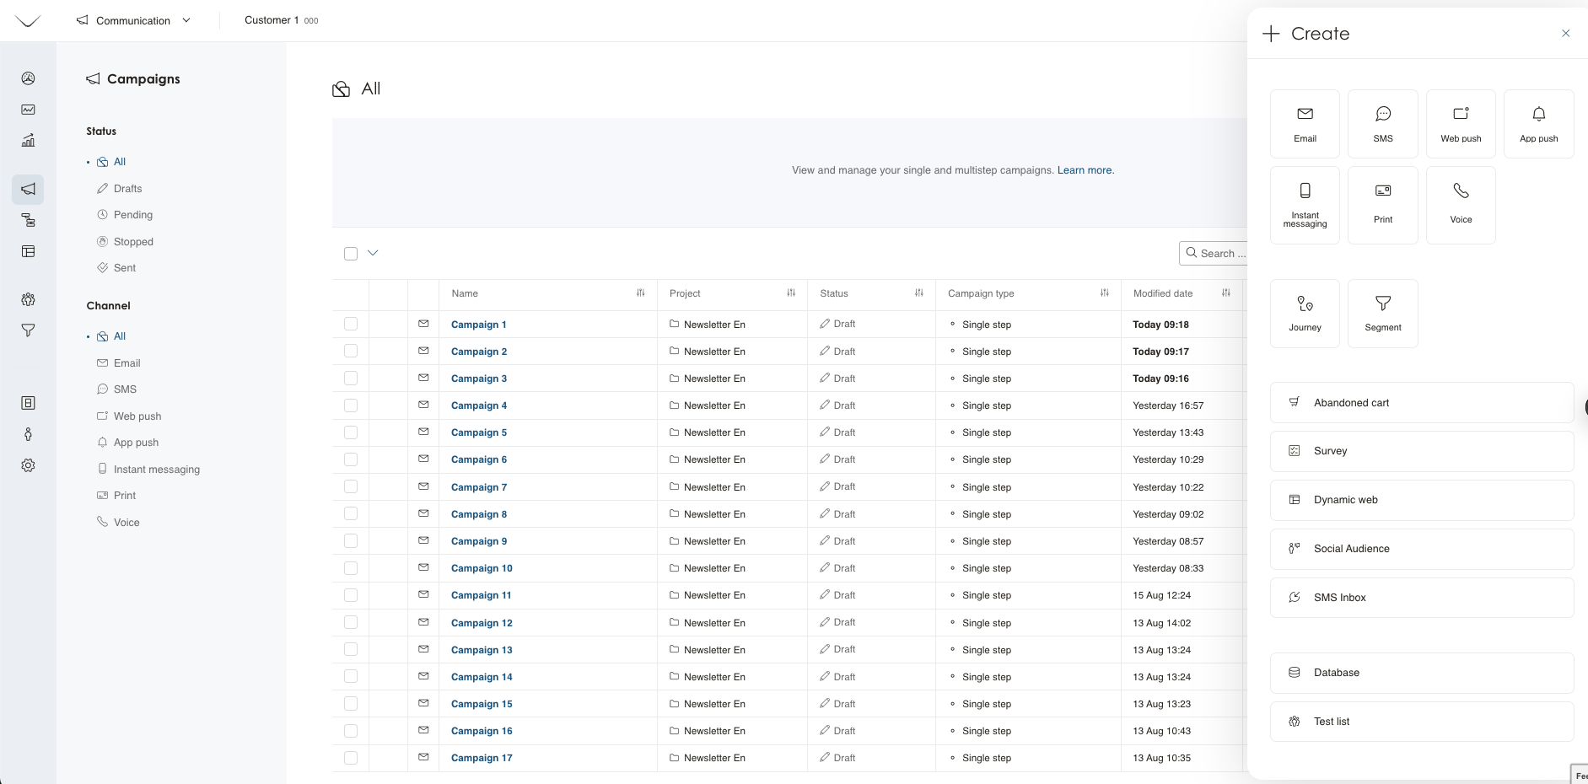Create a new Journey
Image resolution: width=1588 pixels, height=784 pixels.
click(1304, 313)
